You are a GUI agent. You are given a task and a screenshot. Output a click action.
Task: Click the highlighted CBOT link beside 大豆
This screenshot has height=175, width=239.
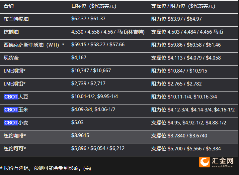(11, 97)
